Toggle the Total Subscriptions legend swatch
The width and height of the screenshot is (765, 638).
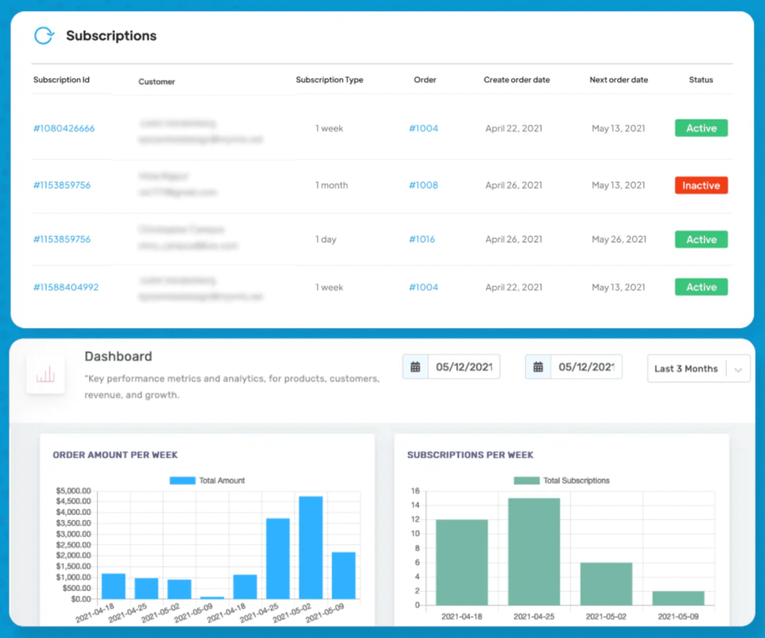[x=526, y=480]
